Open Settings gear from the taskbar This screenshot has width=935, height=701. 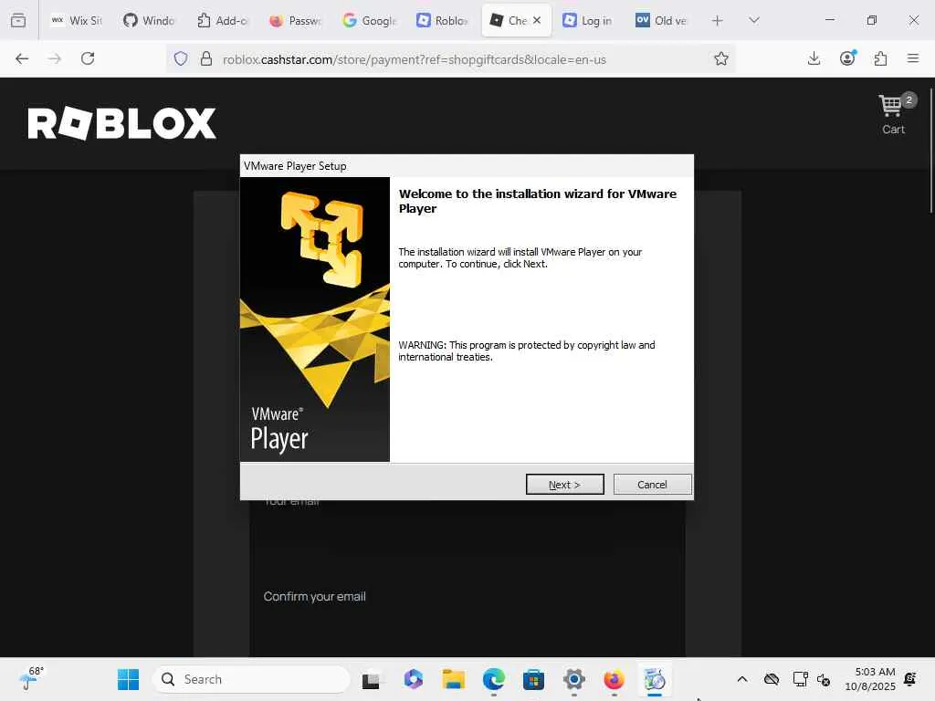[x=573, y=679]
